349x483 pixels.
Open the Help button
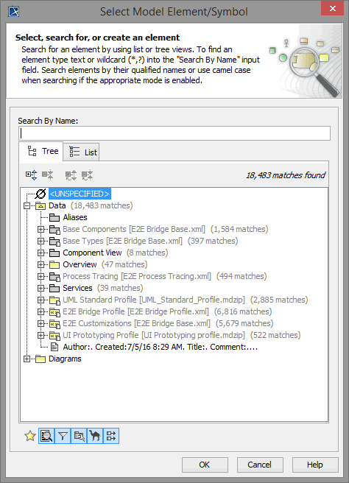pos(315,465)
